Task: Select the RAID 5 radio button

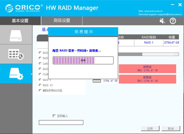Action: tap(40, 80)
